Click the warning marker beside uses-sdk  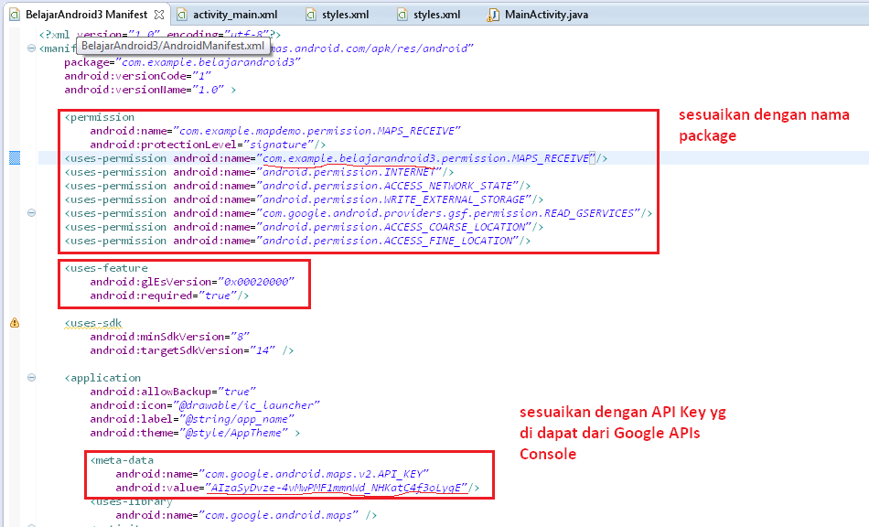click(15, 323)
